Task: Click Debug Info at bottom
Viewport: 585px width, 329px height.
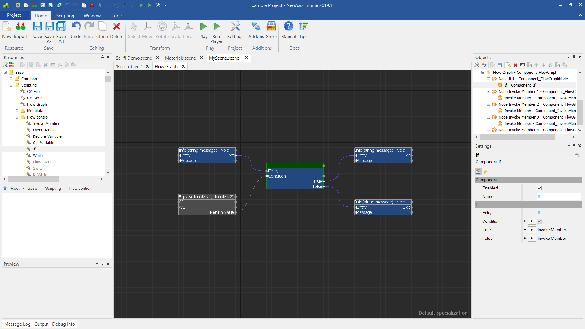Action: [63, 324]
